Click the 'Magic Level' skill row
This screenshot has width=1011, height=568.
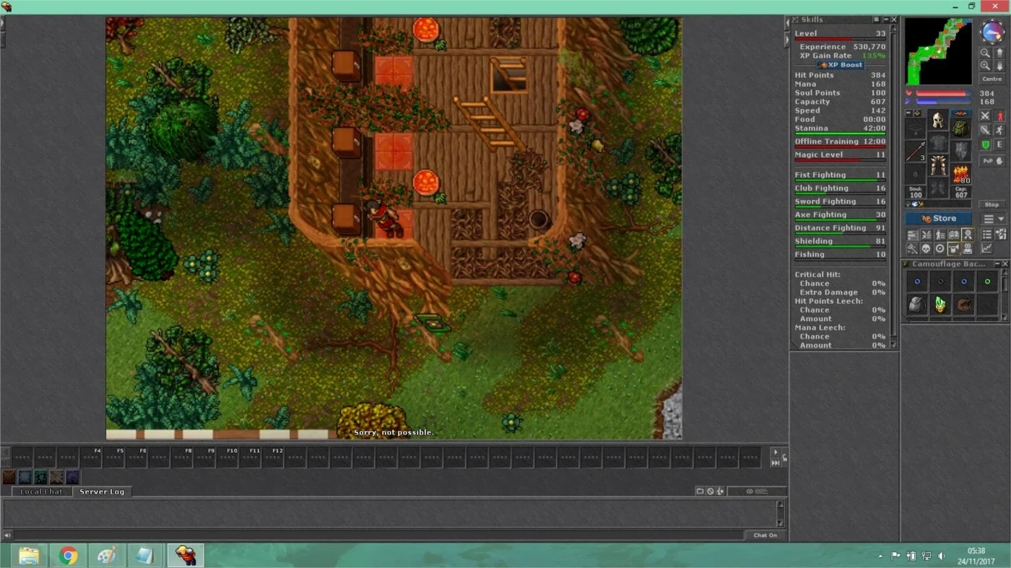(840, 155)
